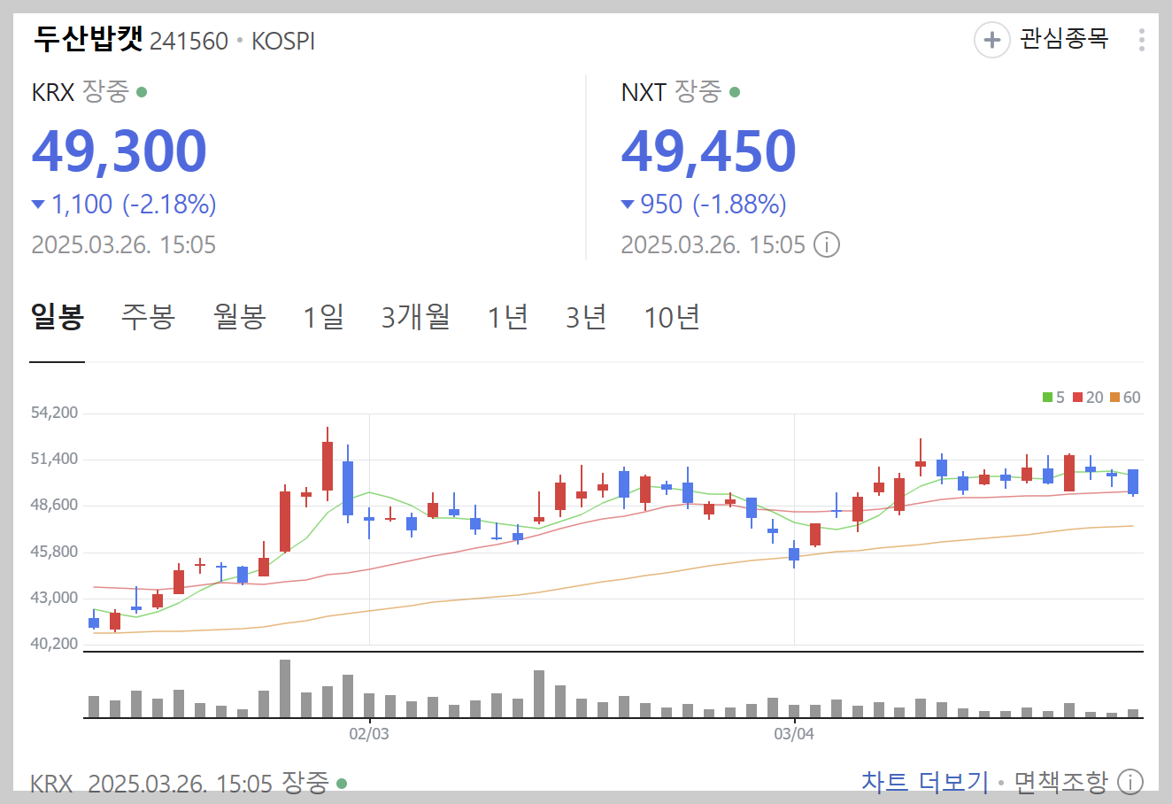Switch to the 월봉 monthly tab
This screenshot has width=1172, height=804.
(239, 316)
